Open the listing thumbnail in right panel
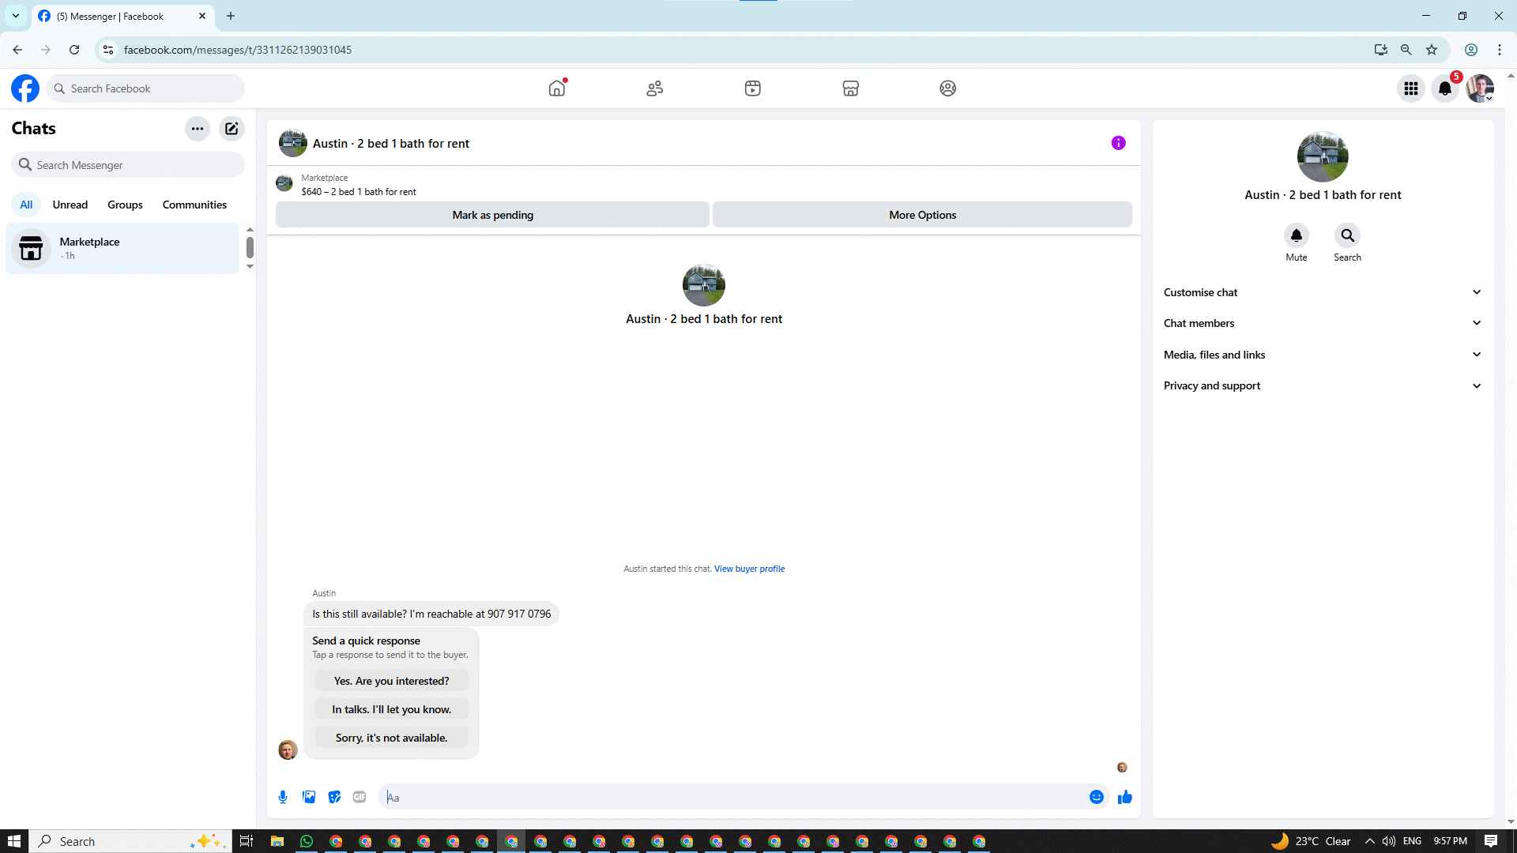The width and height of the screenshot is (1517, 853). (x=1323, y=156)
